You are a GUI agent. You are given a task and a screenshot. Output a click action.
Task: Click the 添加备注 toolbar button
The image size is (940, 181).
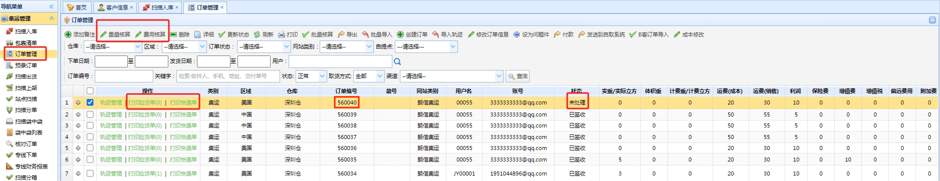pos(80,34)
